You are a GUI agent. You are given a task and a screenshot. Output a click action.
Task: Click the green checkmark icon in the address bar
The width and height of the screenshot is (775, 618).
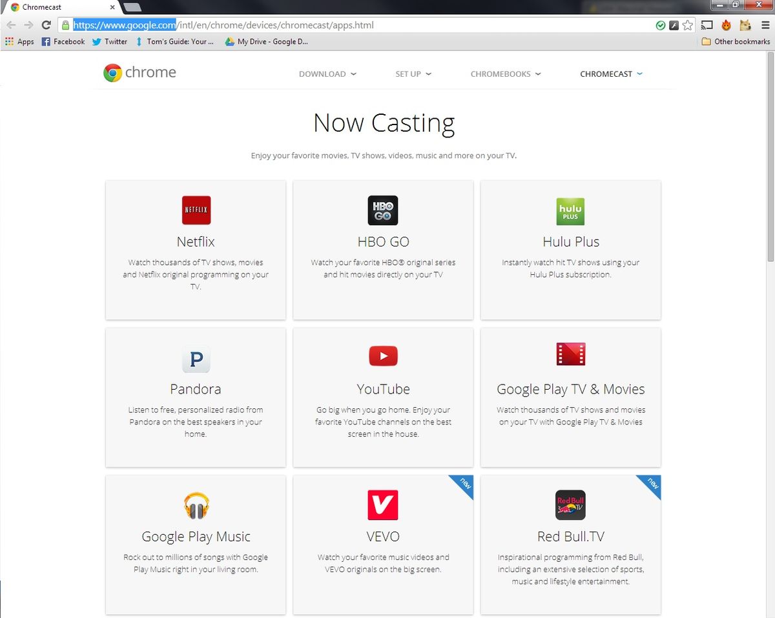[x=661, y=25]
